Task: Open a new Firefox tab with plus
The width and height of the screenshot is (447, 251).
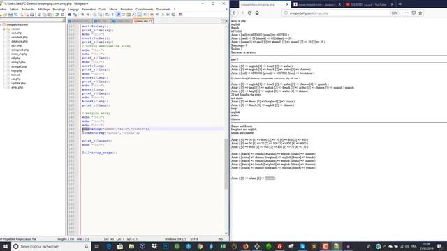Action: click(400, 4)
